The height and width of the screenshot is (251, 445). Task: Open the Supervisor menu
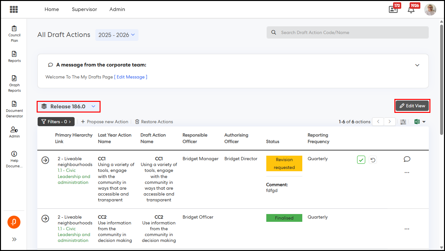[84, 9]
